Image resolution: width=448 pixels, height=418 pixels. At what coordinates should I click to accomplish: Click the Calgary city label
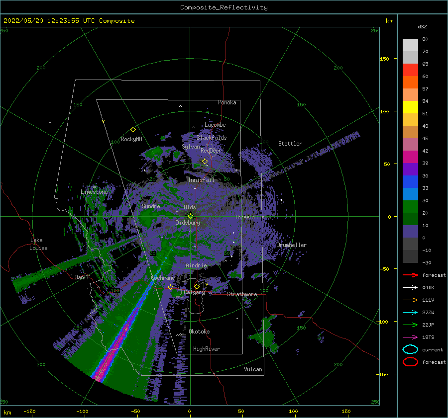point(194,292)
